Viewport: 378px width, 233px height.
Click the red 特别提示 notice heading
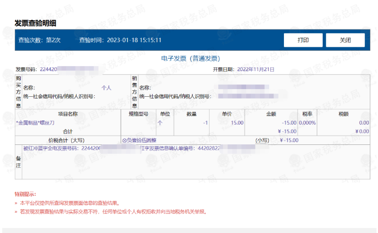(25, 194)
